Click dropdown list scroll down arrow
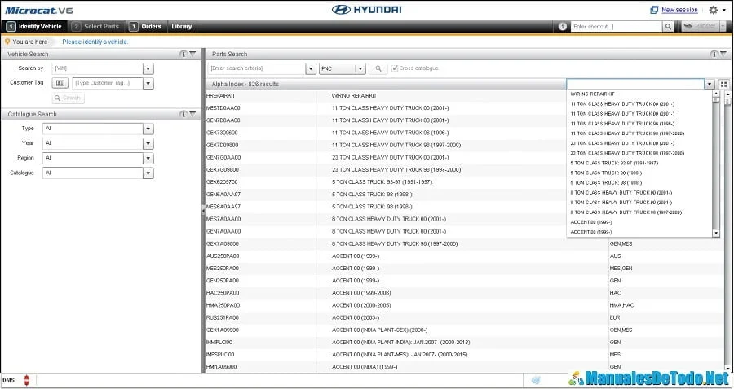Screen dimensions: 734x389 715,233
